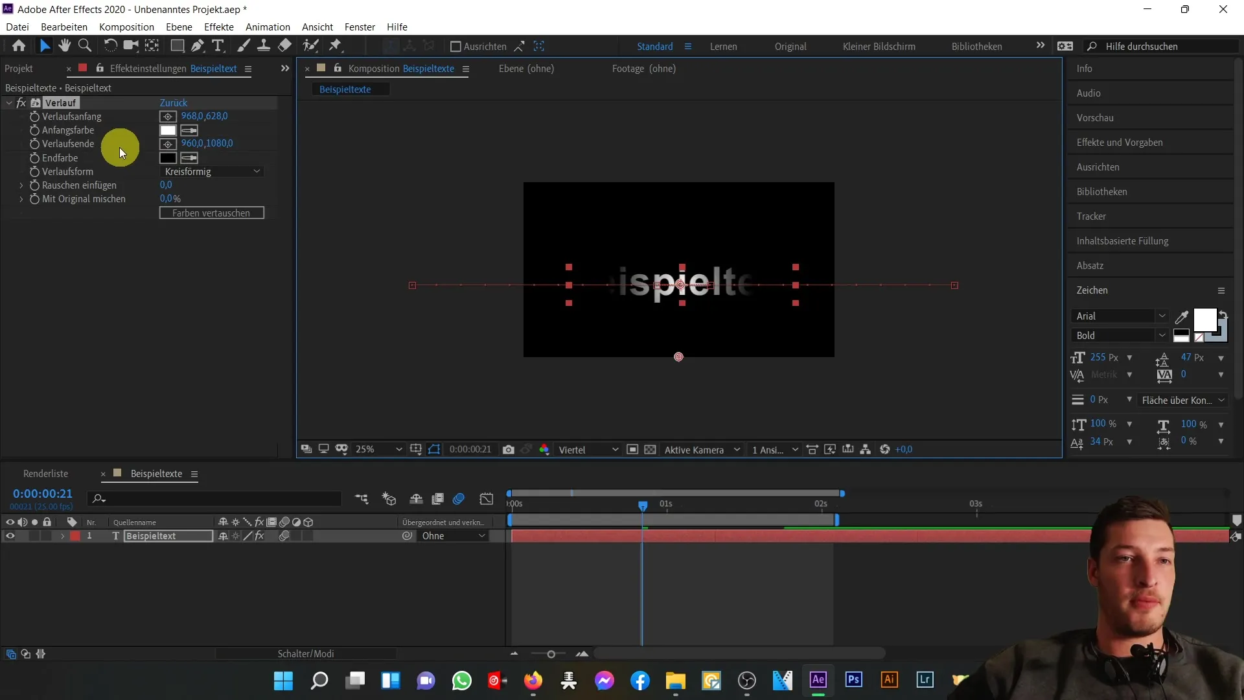Open the Komposition menu
Screen dimensions: 1244x700
[x=126, y=27]
